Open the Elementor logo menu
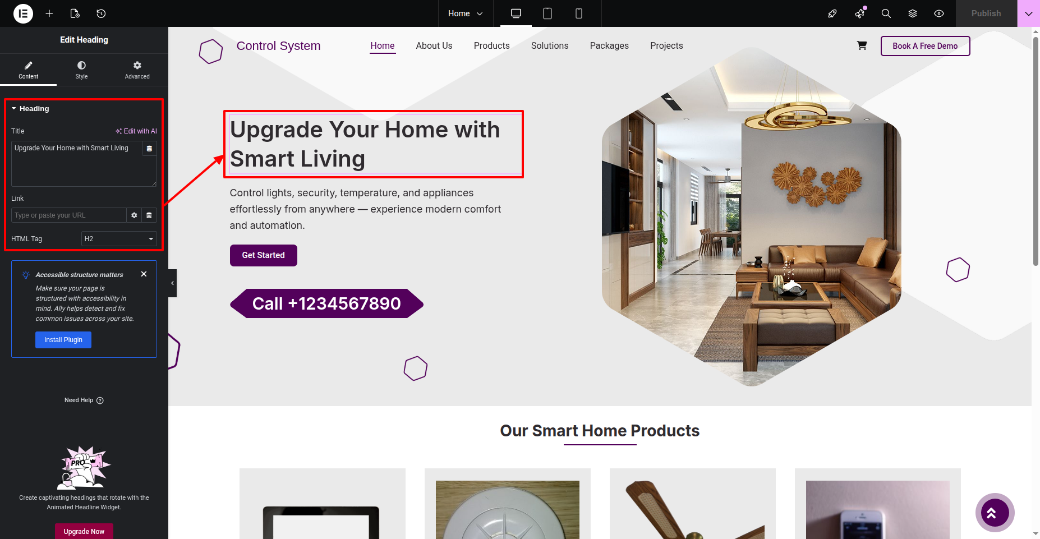Screen dimensions: 1040x539 click(x=23, y=13)
